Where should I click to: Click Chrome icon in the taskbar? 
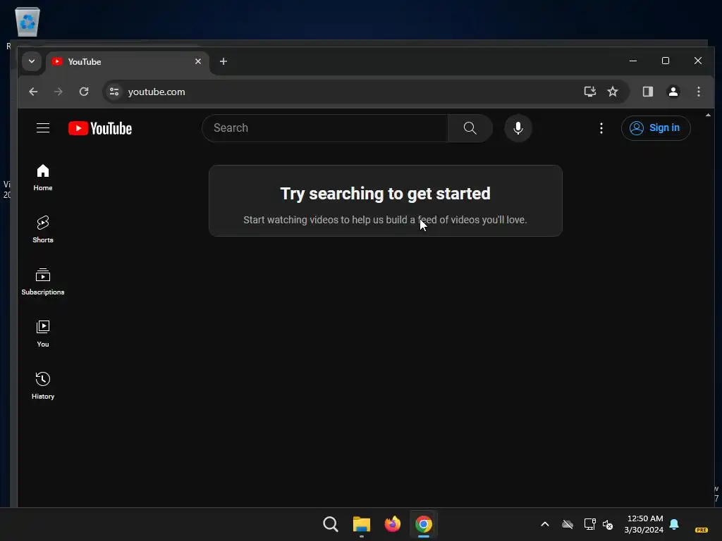tap(424, 524)
